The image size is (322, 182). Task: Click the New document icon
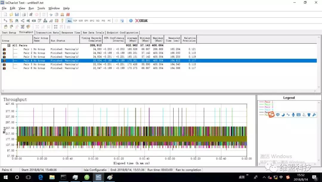[5, 14]
